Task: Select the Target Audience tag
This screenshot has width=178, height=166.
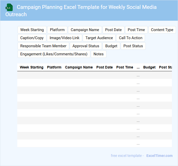Action: pos(99,38)
